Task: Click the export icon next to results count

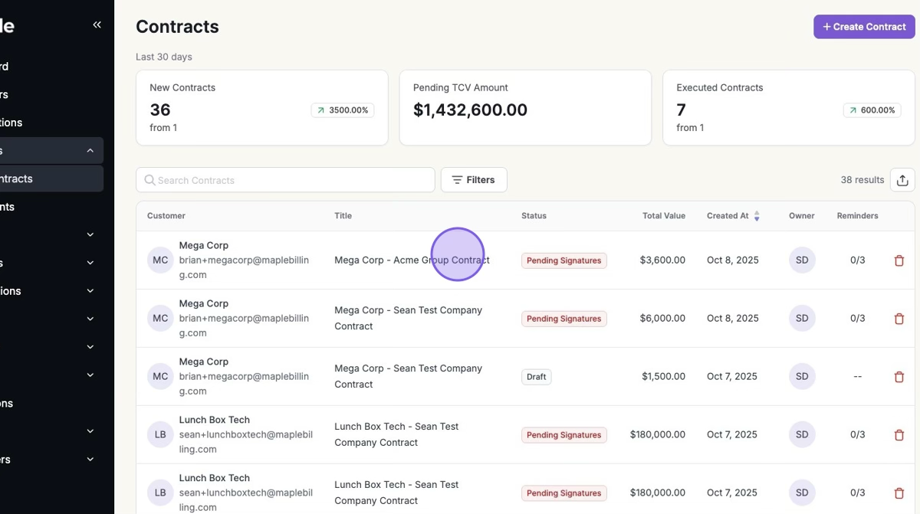Action: 902,180
